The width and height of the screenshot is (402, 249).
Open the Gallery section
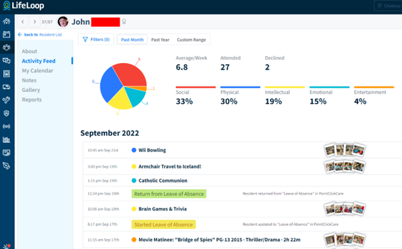click(31, 90)
